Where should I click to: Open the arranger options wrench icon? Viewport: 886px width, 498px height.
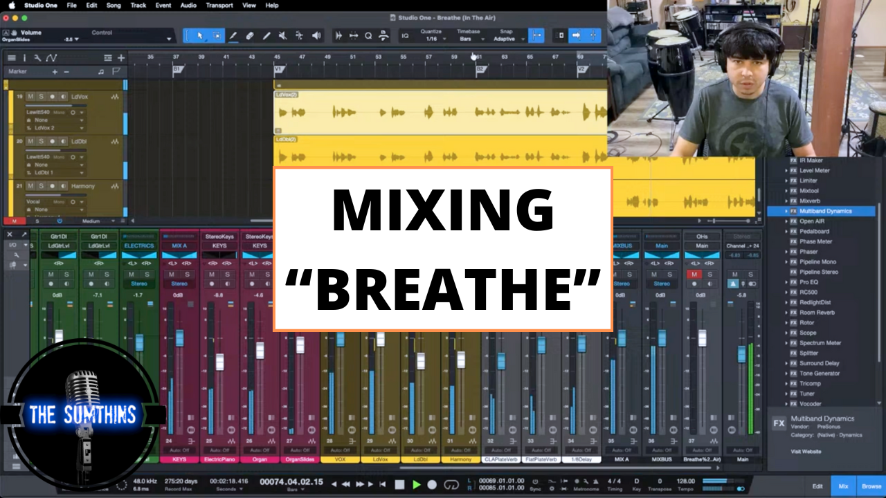pyautogui.click(x=37, y=58)
